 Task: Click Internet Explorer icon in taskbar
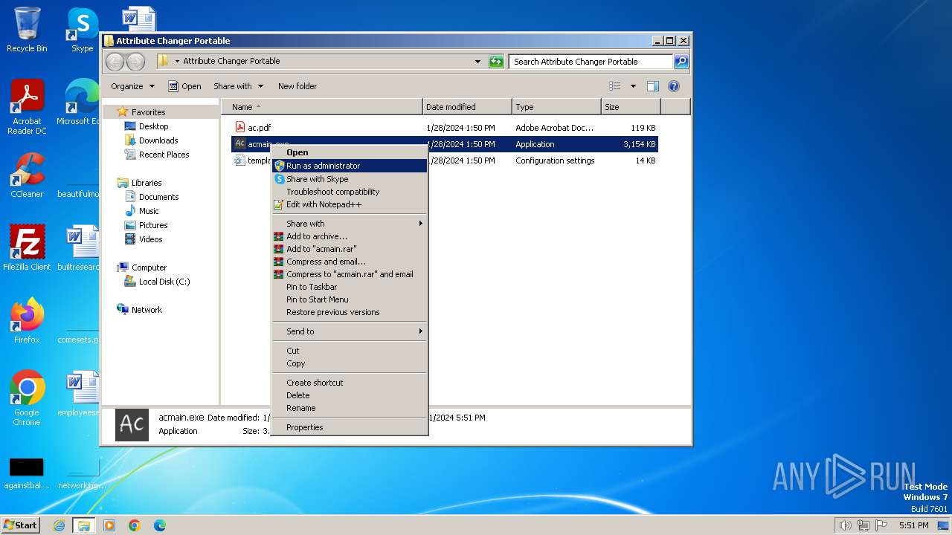pyautogui.click(x=59, y=525)
